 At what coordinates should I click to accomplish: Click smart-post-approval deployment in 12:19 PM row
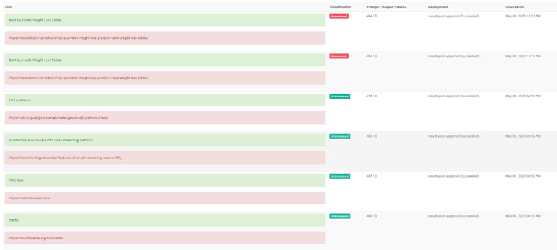pyautogui.click(x=453, y=56)
